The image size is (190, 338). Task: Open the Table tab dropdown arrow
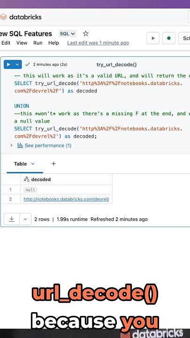click(x=33, y=164)
